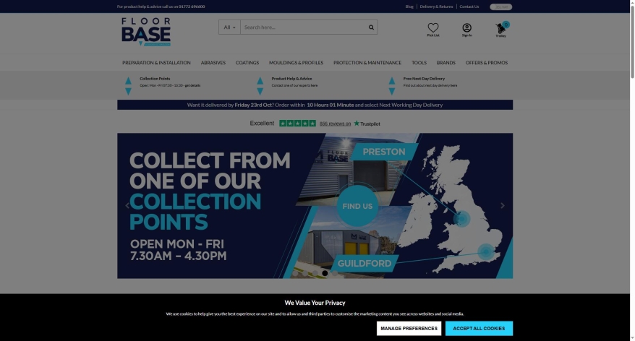Viewport: 635px width, 341px height.
Task: Go to next banner slide arrow
Action: [503, 205]
